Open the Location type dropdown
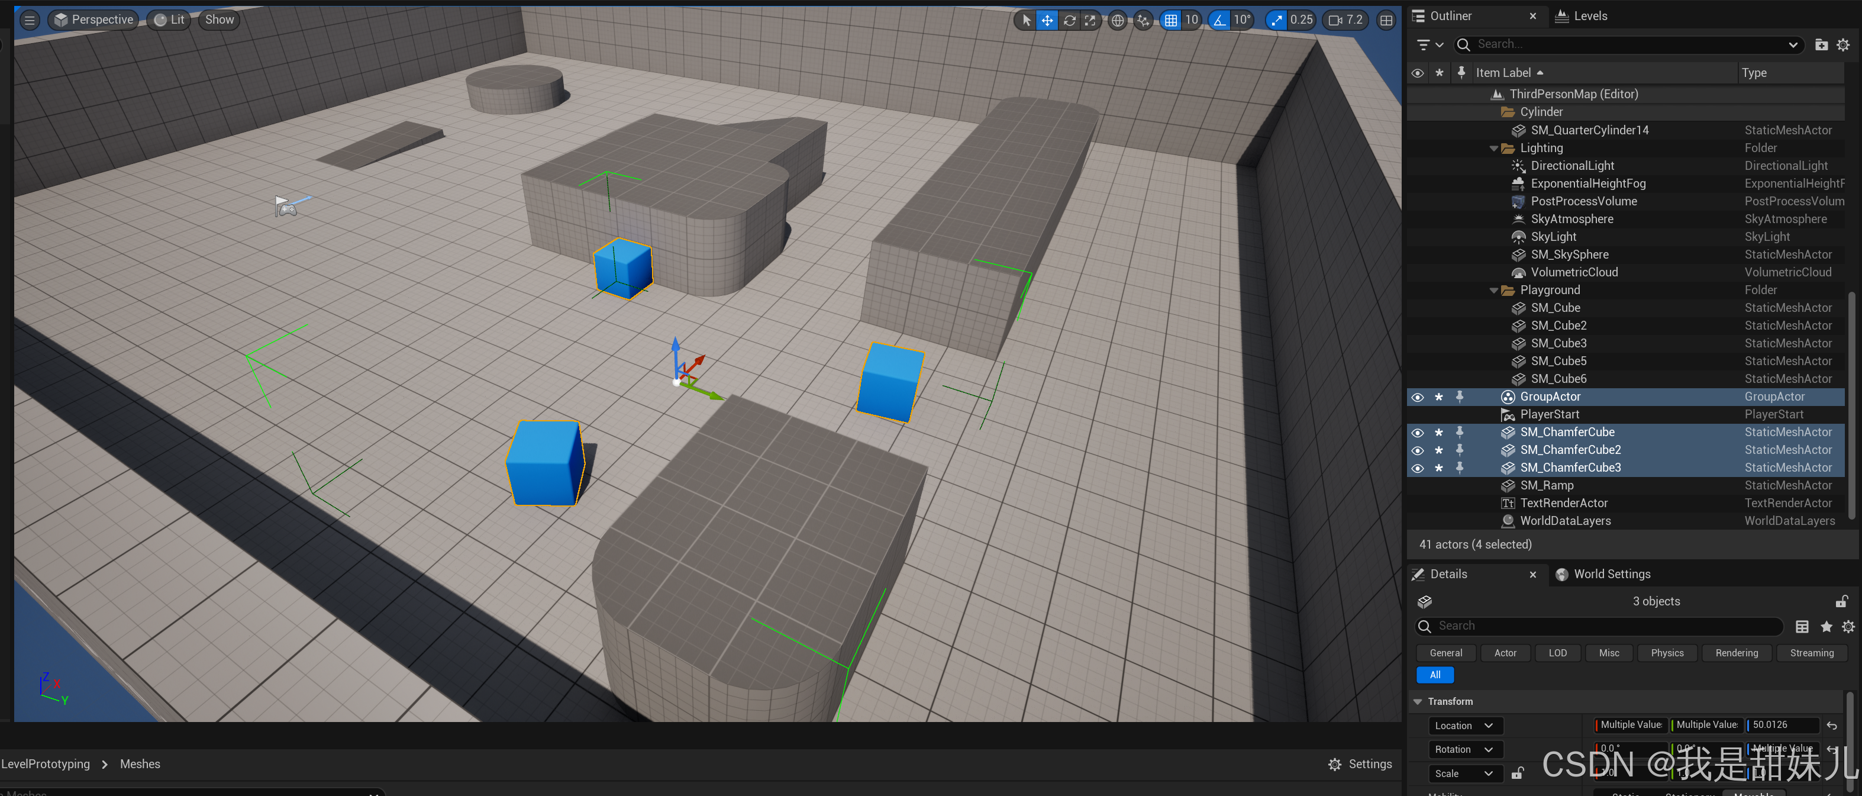 (x=1464, y=726)
